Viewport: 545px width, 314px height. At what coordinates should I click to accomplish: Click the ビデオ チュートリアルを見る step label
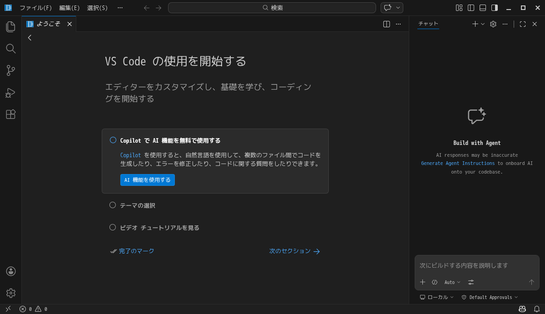(x=159, y=228)
